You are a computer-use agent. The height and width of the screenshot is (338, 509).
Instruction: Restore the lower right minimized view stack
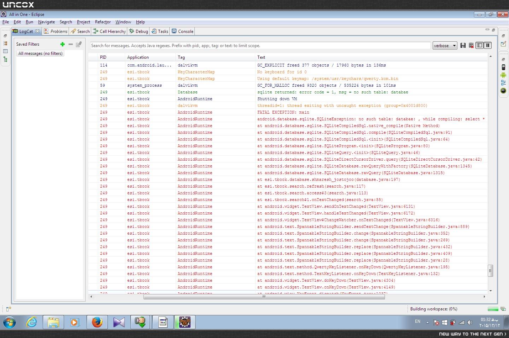503,59
